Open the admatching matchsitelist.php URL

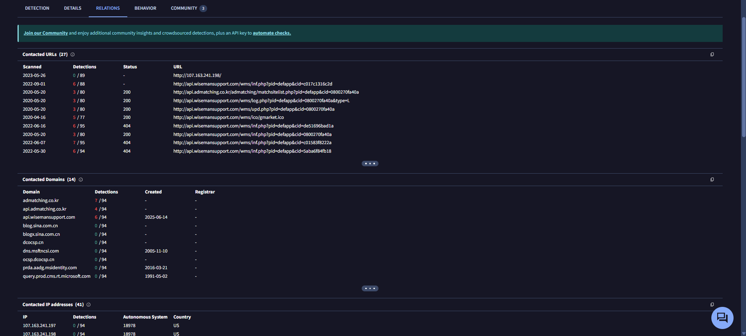click(x=266, y=92)
